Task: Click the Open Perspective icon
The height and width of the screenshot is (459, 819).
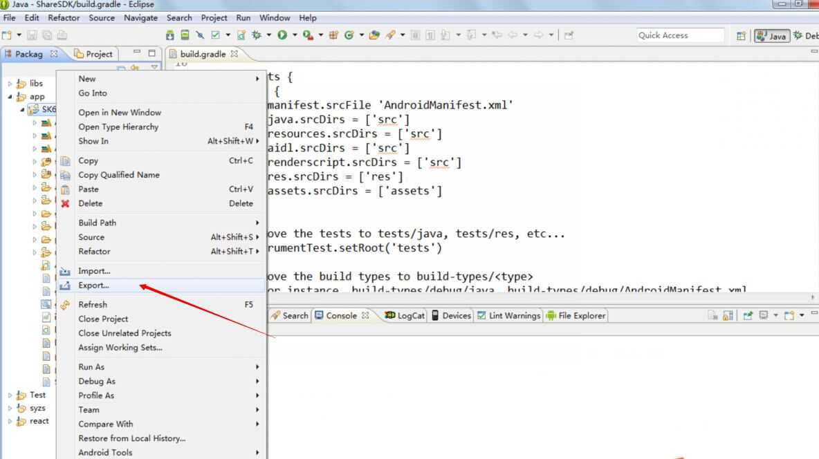Action: pos(741,36)
